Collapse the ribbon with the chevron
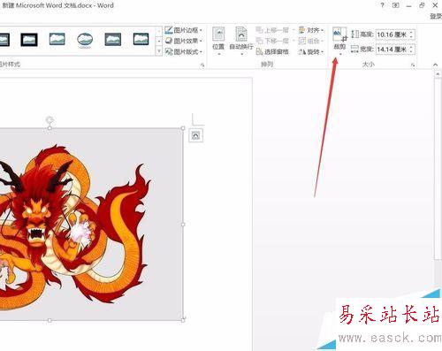This screenshot has height=351, width=442. click(x=436, y=65)
